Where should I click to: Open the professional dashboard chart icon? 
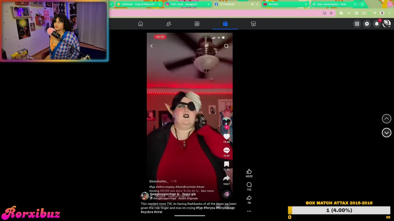197,24
